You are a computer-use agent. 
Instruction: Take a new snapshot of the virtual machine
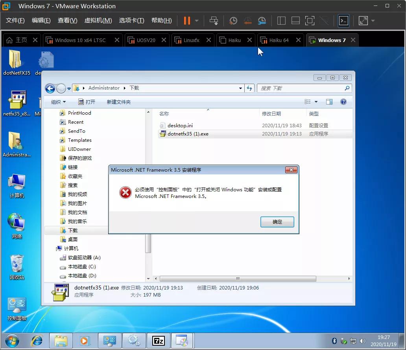[233, 20]
